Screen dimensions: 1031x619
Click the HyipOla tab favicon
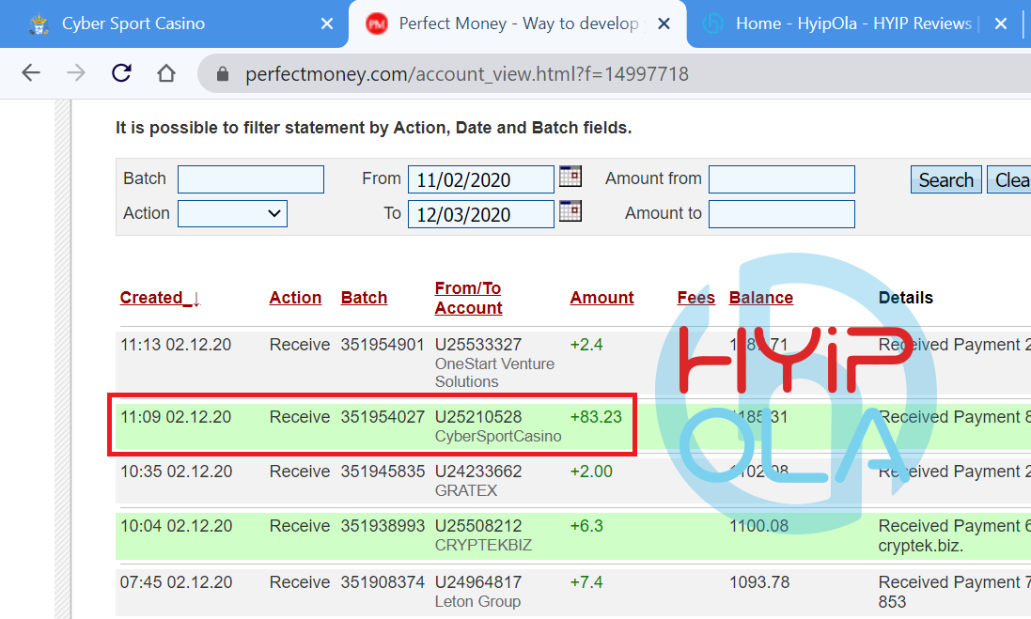(712, 23)
